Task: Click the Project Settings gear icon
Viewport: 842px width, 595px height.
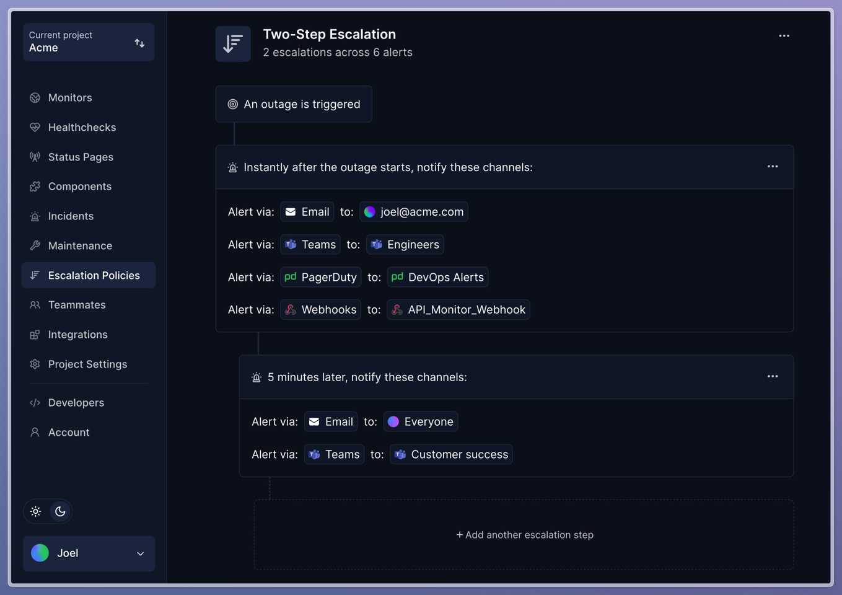Action: (x=35, y=364)
